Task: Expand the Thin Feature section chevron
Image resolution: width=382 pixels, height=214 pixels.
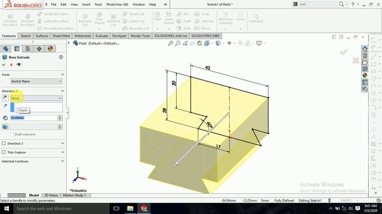Action: 62,152
